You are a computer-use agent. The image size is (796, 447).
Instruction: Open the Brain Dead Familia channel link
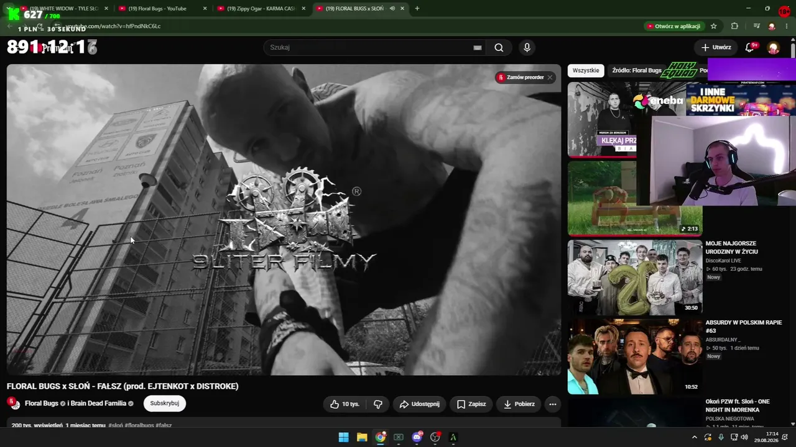point(99,404)
